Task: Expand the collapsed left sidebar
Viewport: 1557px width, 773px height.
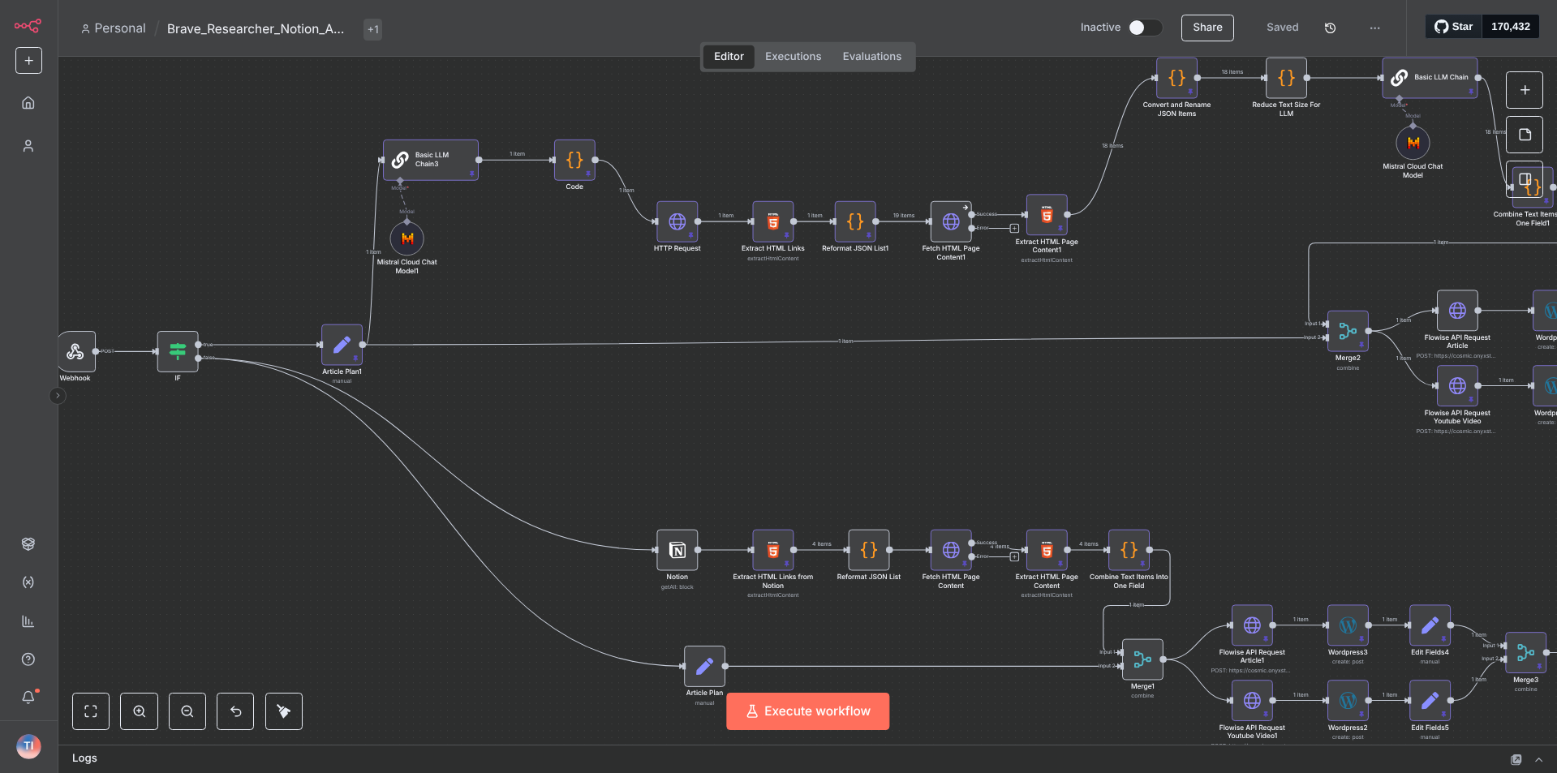Action: 58,396
